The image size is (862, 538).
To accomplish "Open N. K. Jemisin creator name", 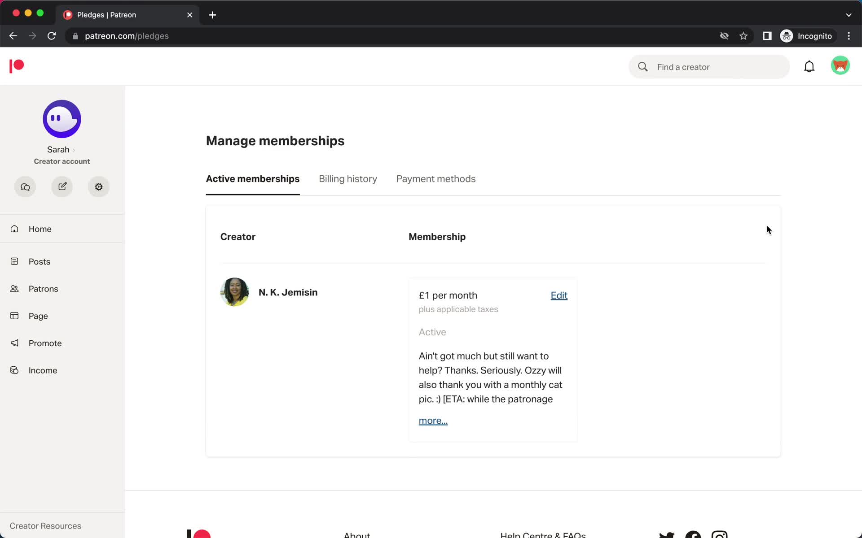I will pyautogui.click(x=288, y=292).
